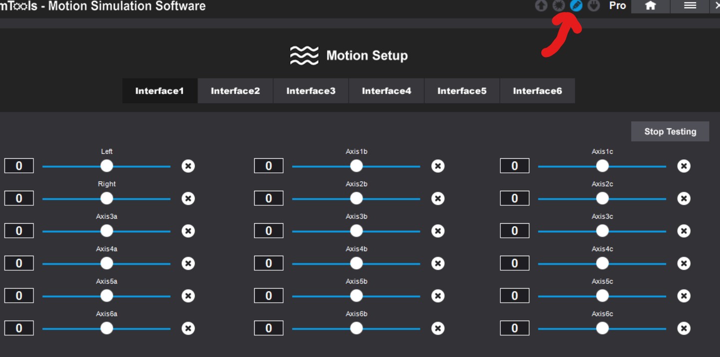720x357 pixels.
Task: Click the up-arrow icon in title bar
Action: 541,5
